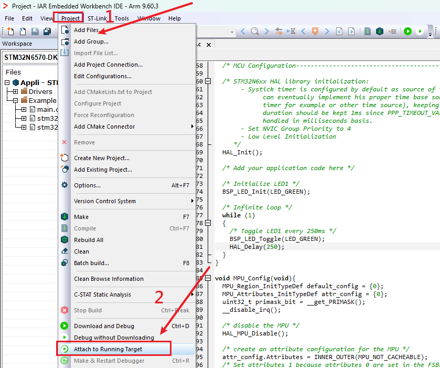Open the toolbar search combo box dropdown
440x368 pixels.
click(232, 32)
